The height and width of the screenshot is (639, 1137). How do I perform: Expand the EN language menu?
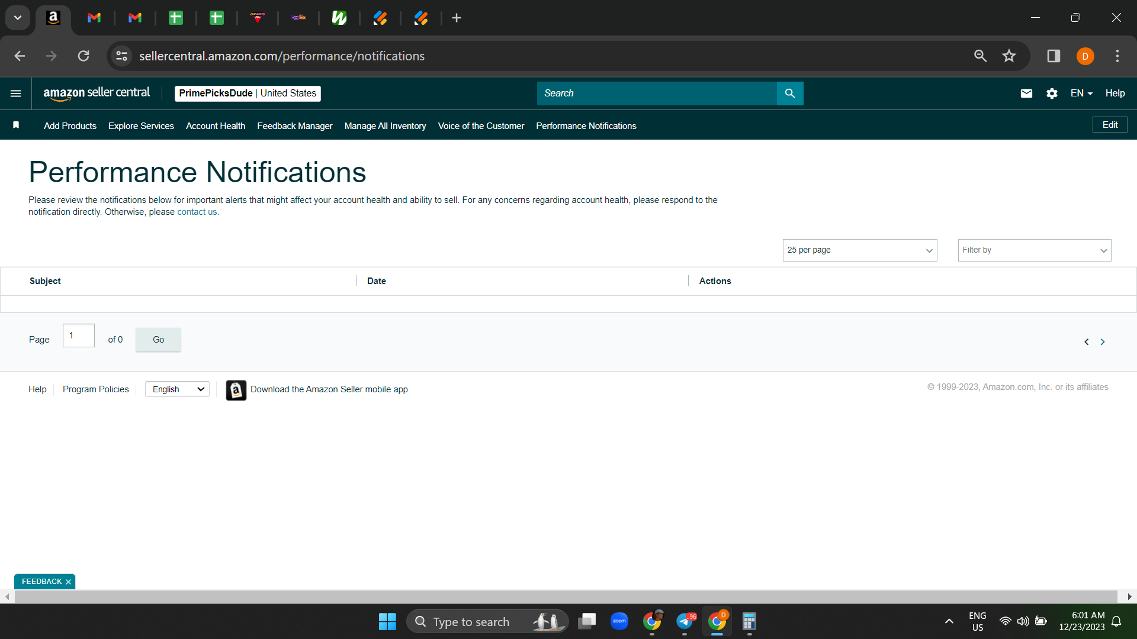click(1081, 93)
